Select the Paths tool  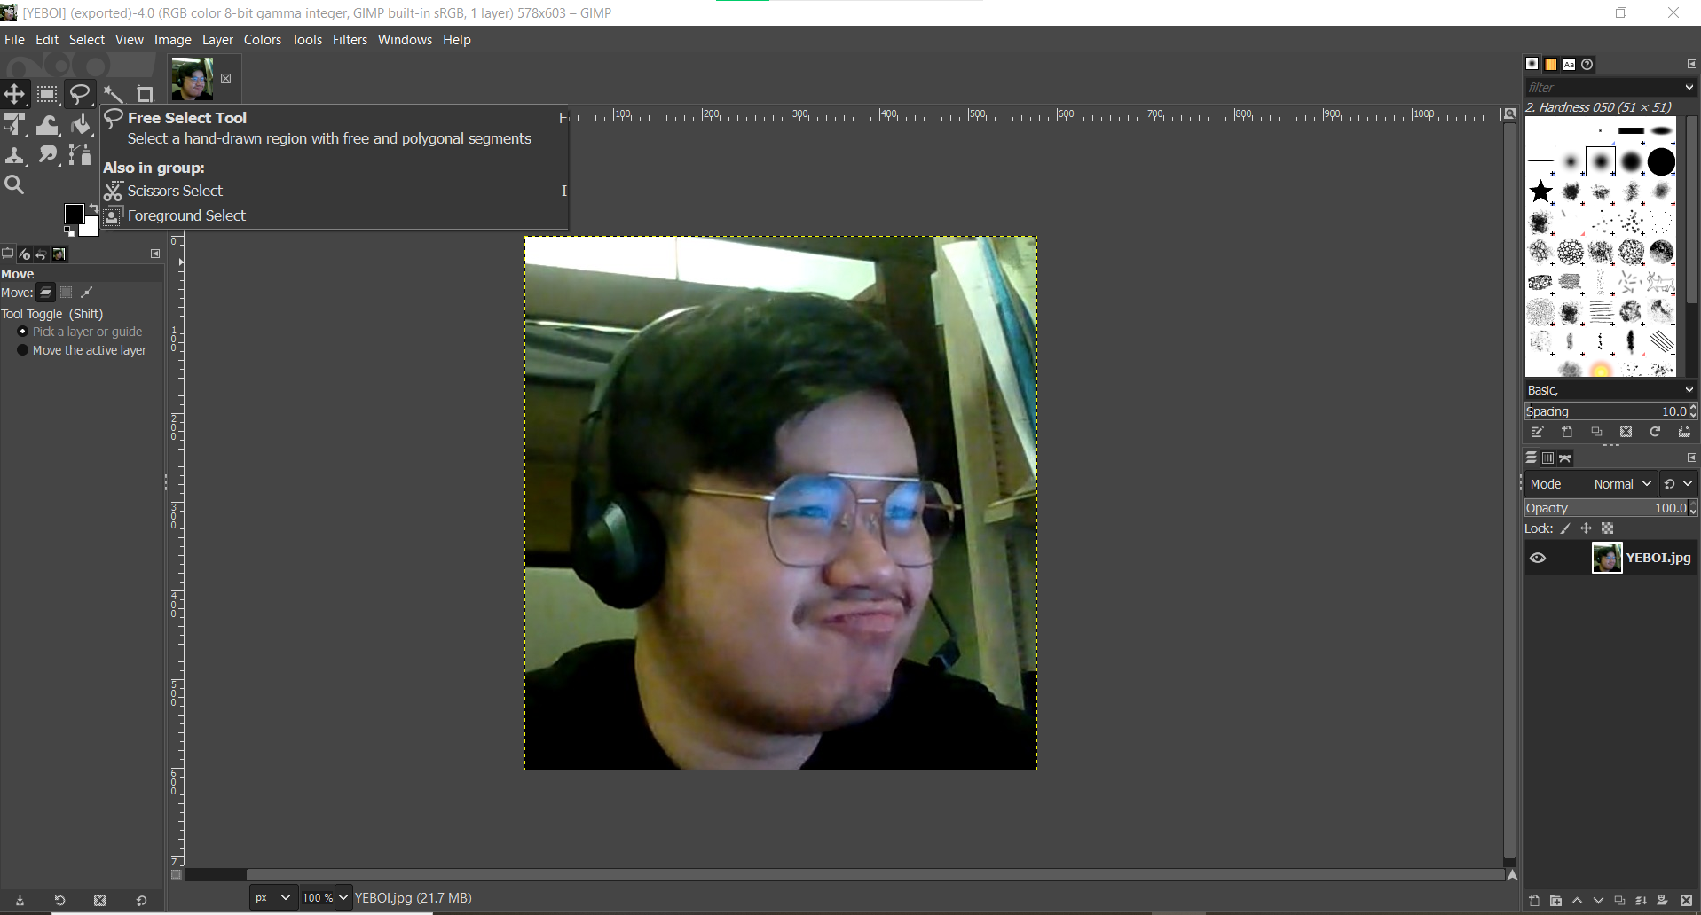pos(81,155)
